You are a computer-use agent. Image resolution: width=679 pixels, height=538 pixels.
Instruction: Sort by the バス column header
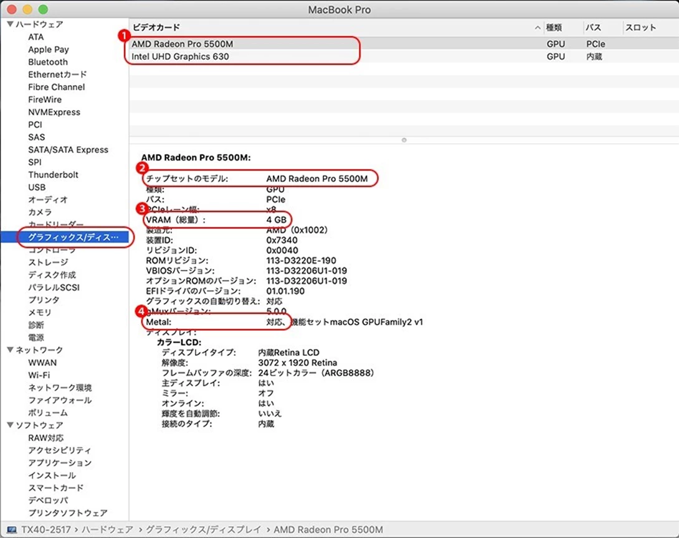tap(593, 27)
